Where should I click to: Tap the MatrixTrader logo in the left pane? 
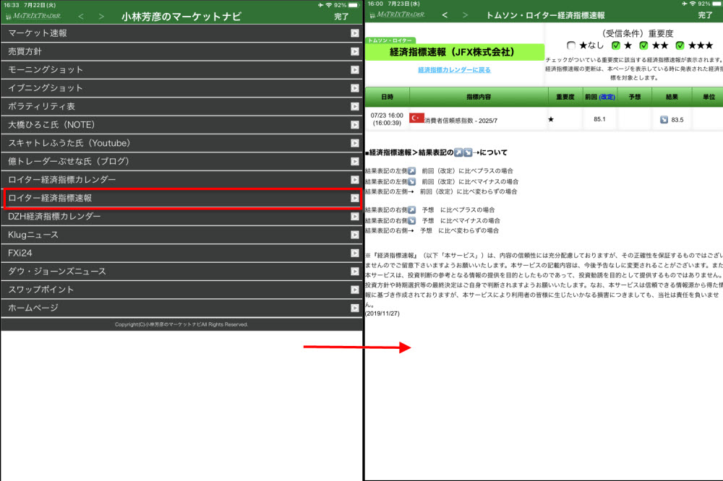pyautogui.click(x=34, y=16)
